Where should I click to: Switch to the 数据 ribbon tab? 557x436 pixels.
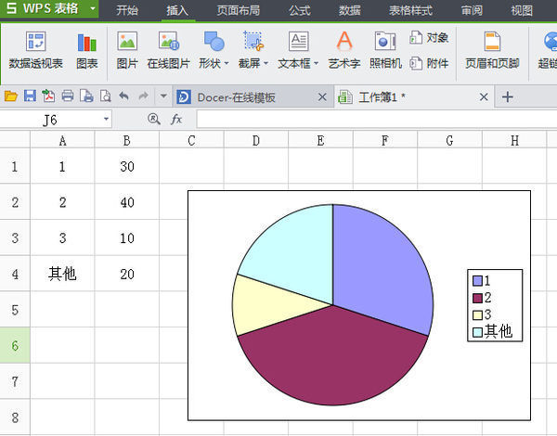point(350,10)
